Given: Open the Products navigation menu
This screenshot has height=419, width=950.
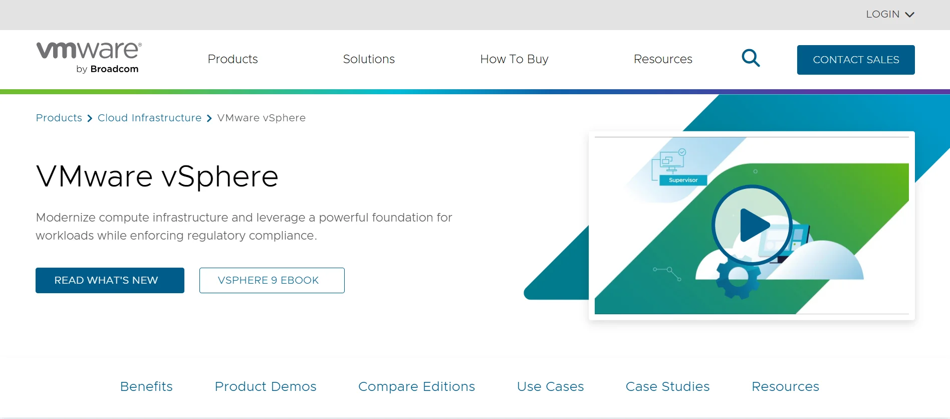Looking at the screenshot, I should click(232, 59).
